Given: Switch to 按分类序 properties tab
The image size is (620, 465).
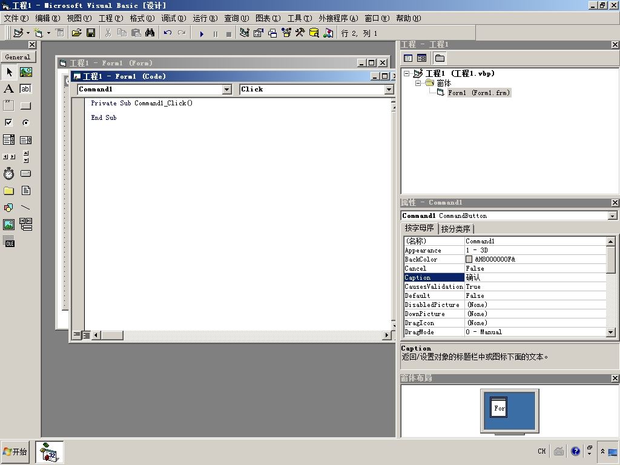Looking at the screenshot, I should (455, 229).
